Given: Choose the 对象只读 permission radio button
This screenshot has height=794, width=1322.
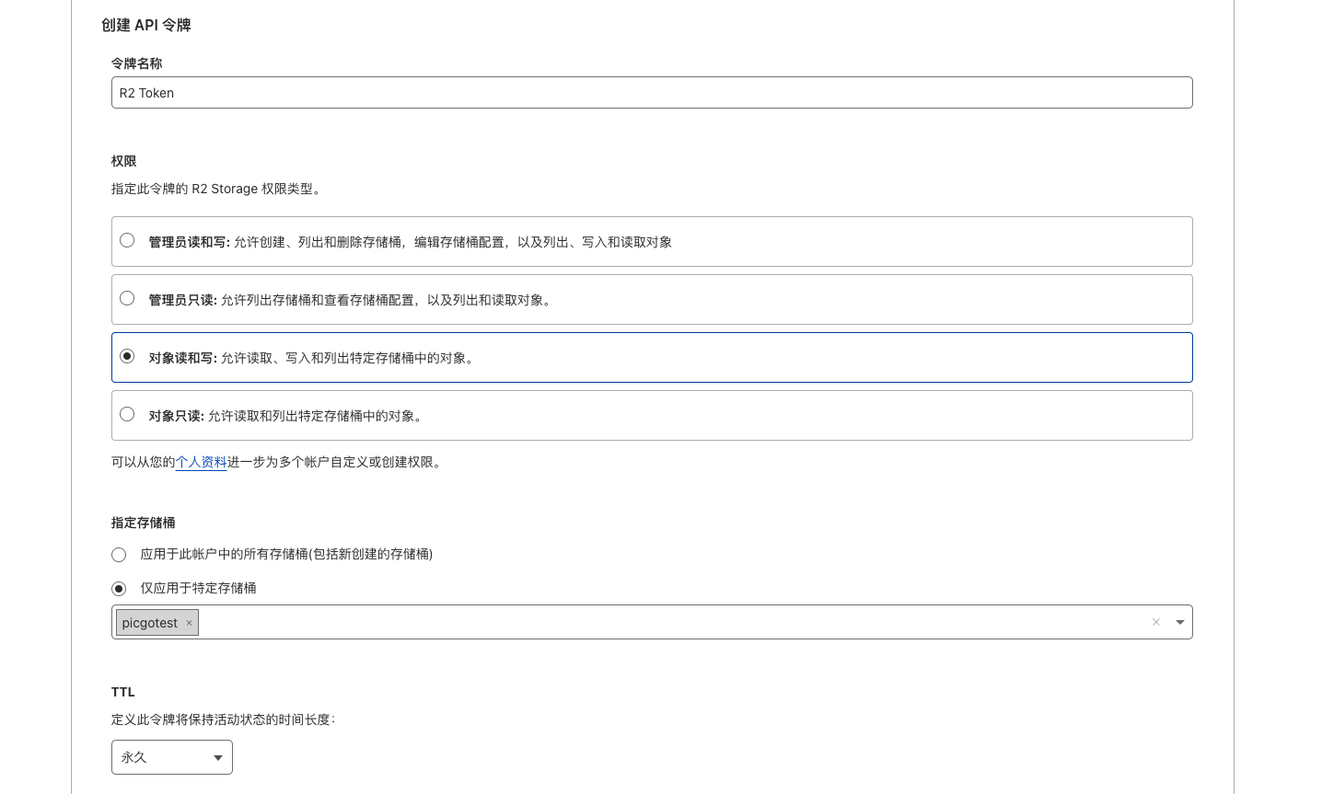Looking at the screenshot, I should coord(127,415).
